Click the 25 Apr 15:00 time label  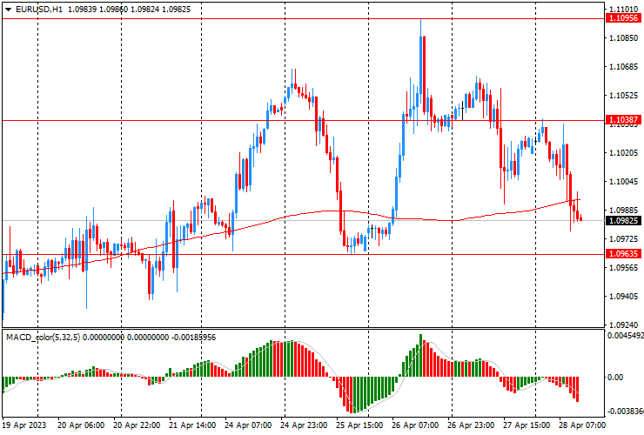tap(359, 425)
